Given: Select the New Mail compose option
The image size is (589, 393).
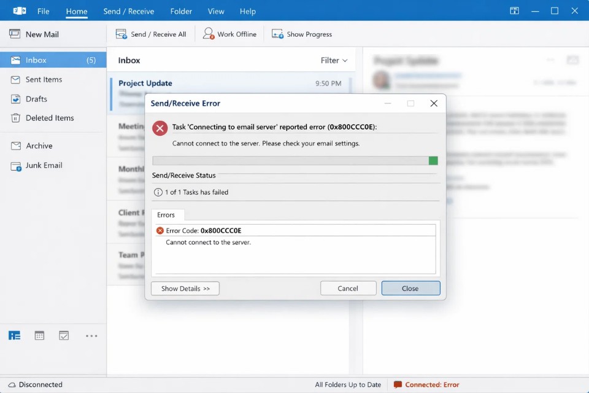Looking at the screenshot, I should click(x=33, y=34).
